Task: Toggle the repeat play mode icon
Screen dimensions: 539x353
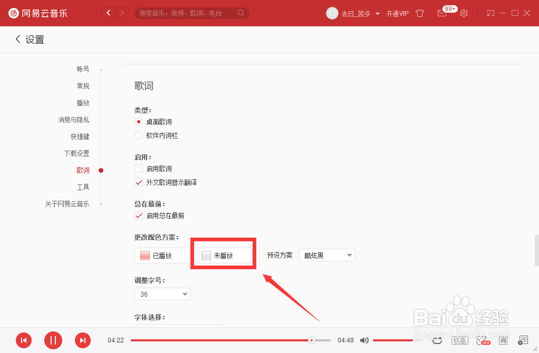Action: pos(437,340)
